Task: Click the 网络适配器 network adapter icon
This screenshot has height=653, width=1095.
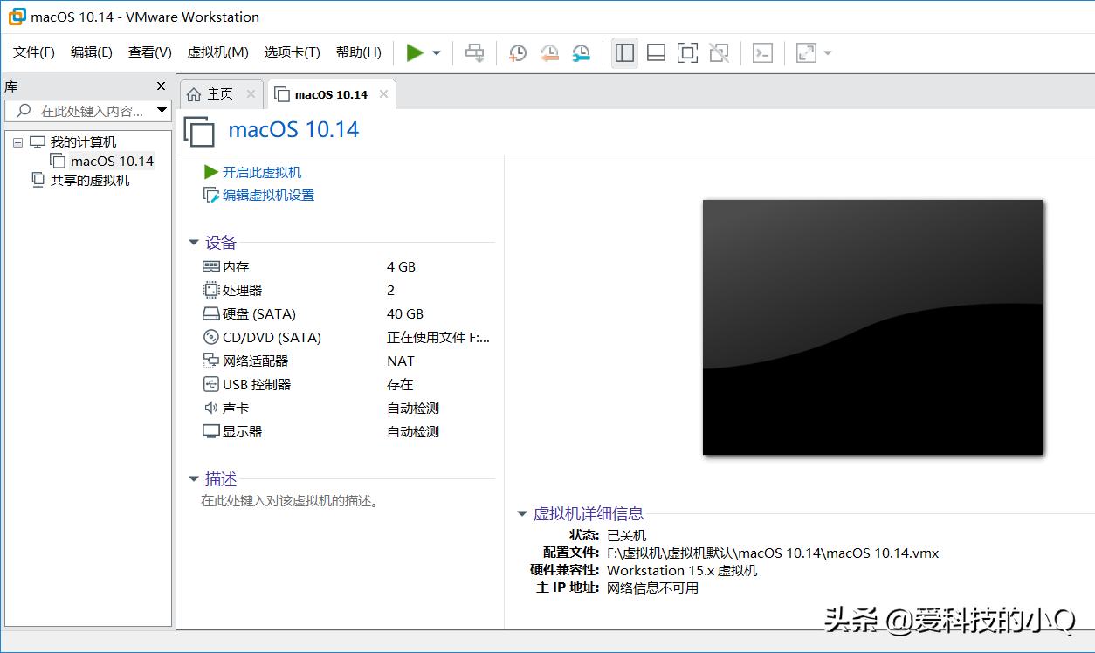Action: point(210,361)
